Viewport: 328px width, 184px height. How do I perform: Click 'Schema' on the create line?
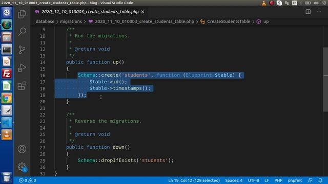click(87, 75)
